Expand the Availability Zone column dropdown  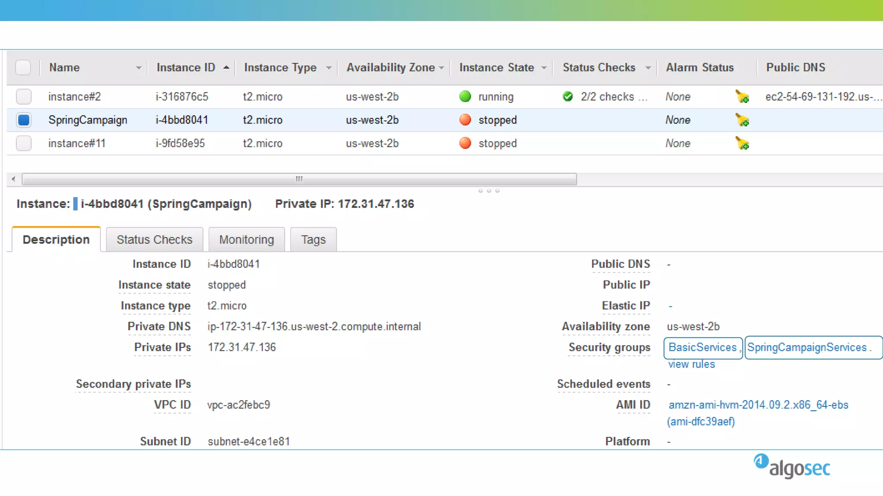click(x=441, y=68)
